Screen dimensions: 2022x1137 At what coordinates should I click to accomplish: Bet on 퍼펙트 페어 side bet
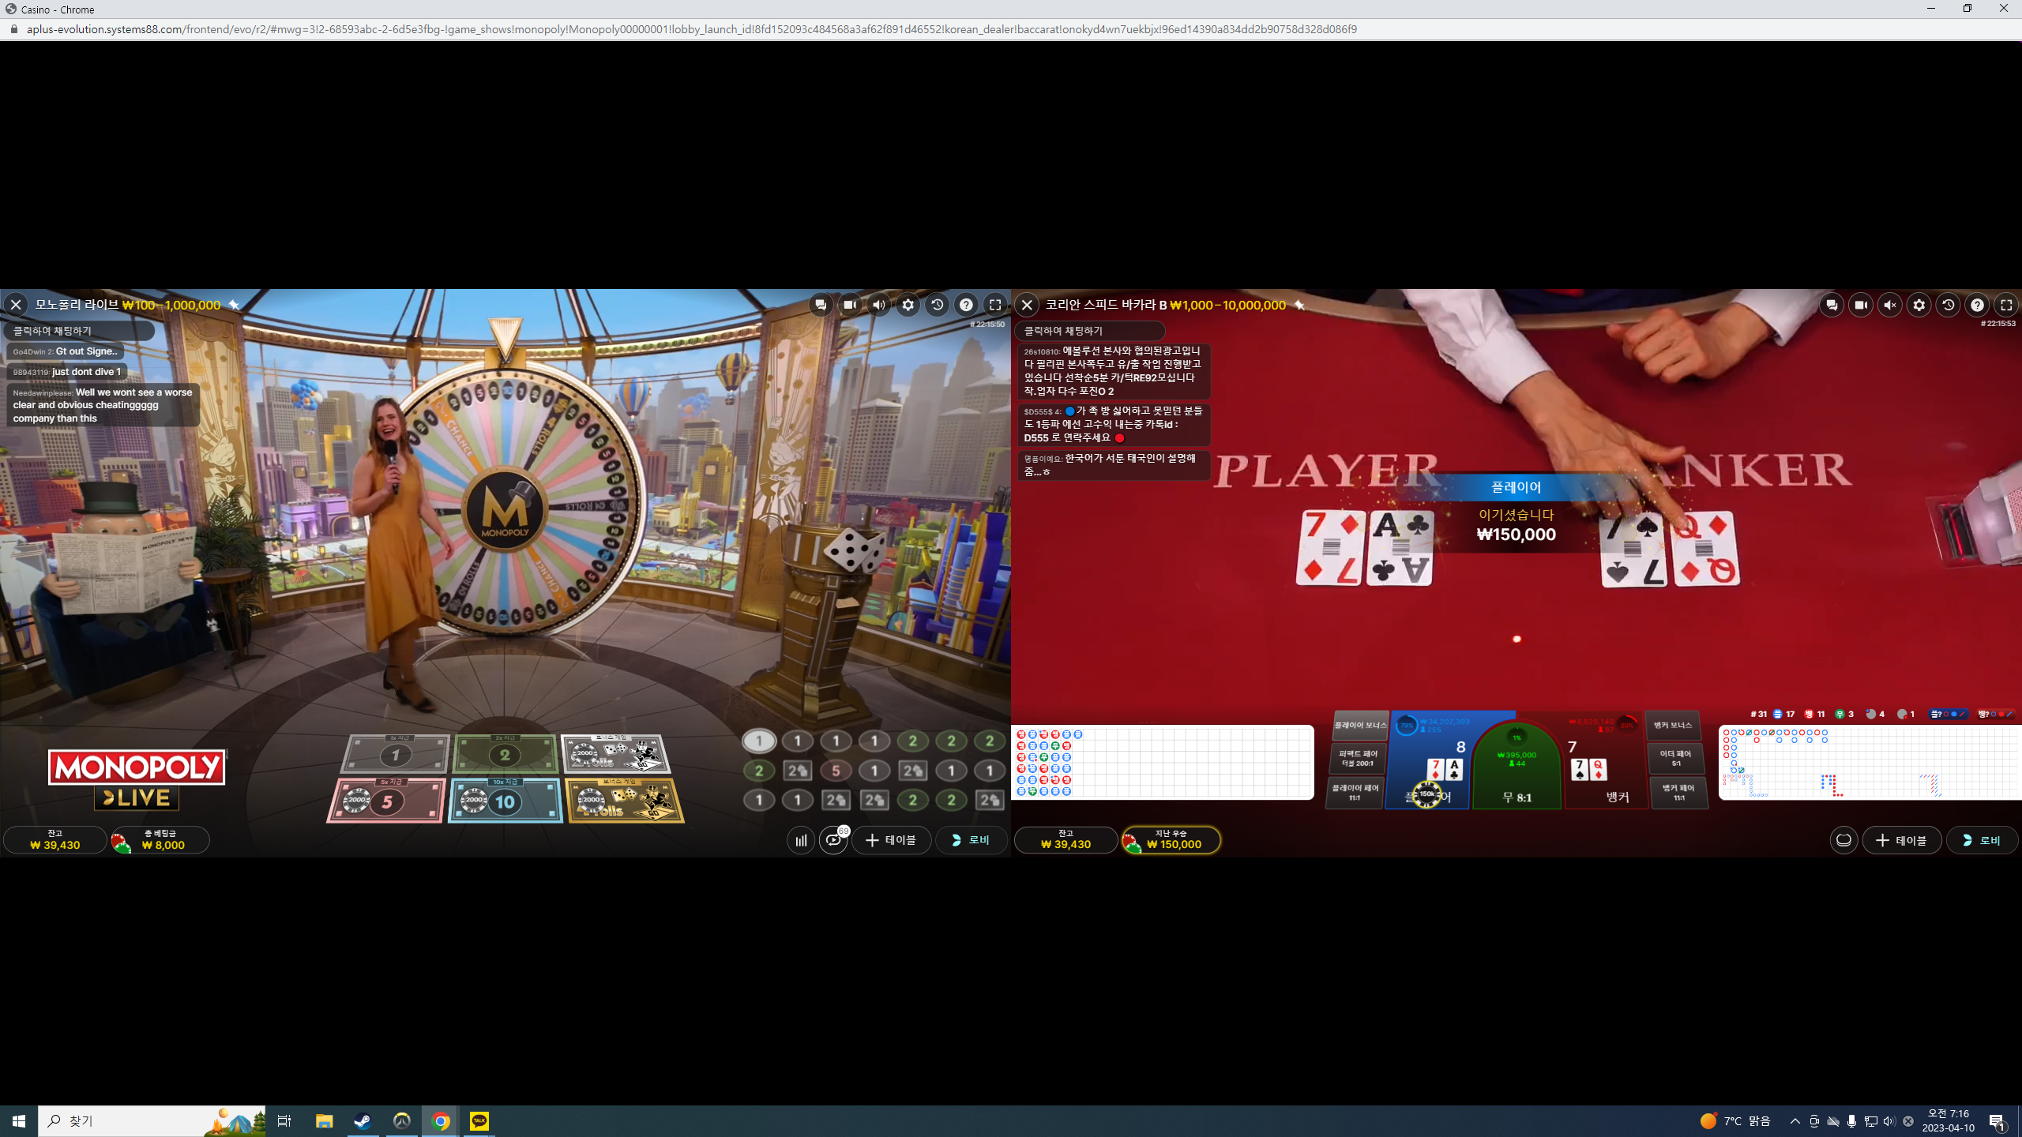click(x=1358, y=759)
